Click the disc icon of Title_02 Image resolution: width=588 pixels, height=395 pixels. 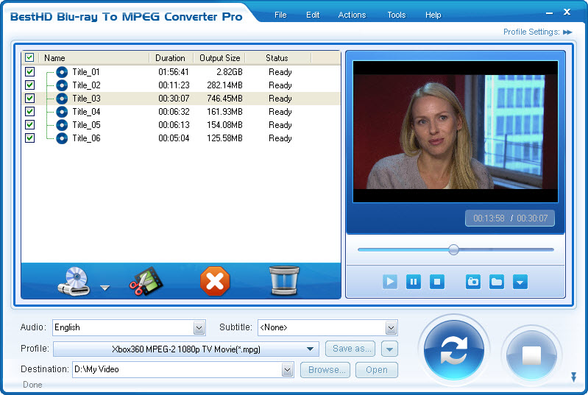point(62,85)
